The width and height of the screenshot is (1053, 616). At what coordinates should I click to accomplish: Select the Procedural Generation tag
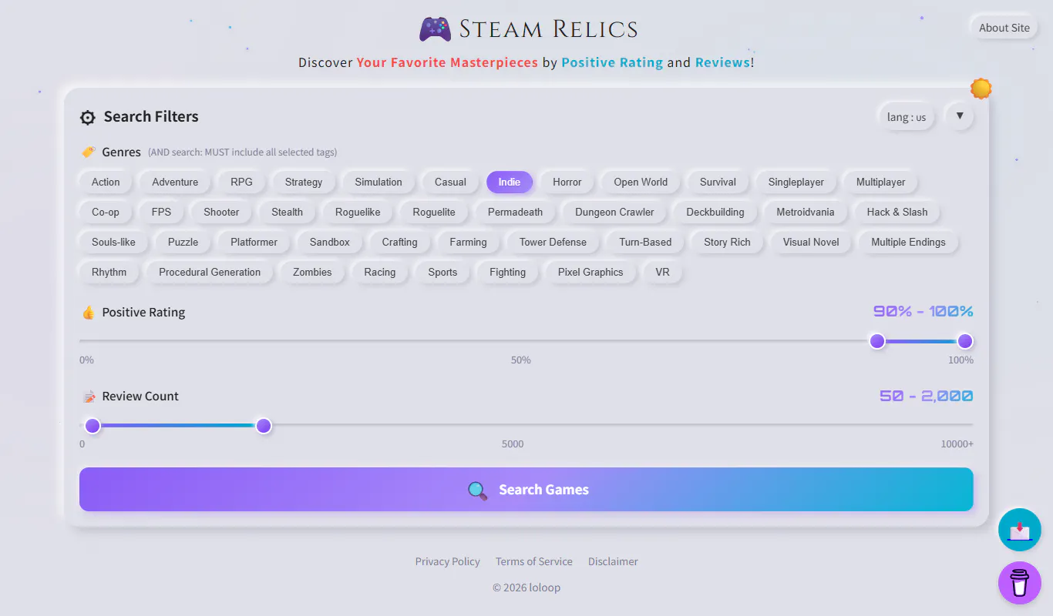(210, 273)
